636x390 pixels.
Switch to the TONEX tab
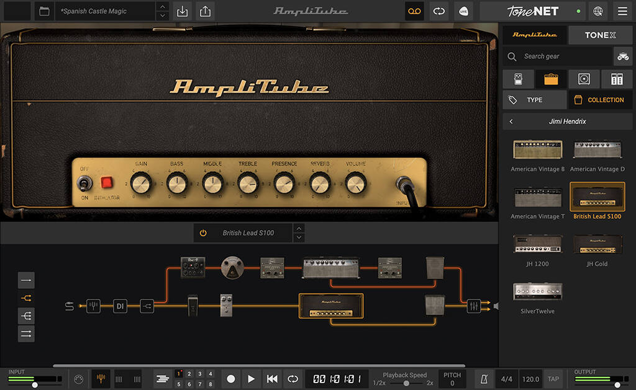click(x=600, y=35)
